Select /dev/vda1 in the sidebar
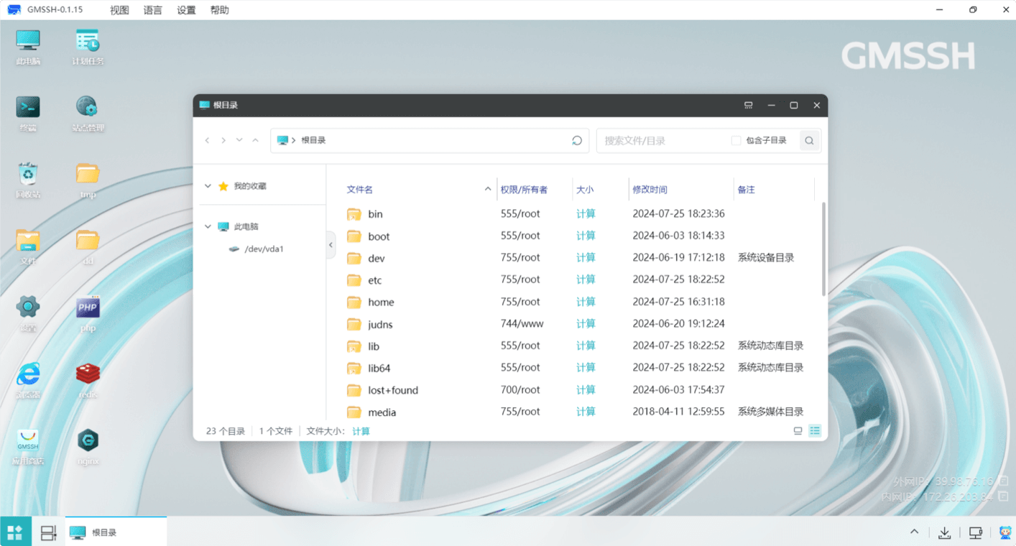The width and height of the screenshot is (1016, 546). pyautogui.click(x=264, y=249)
